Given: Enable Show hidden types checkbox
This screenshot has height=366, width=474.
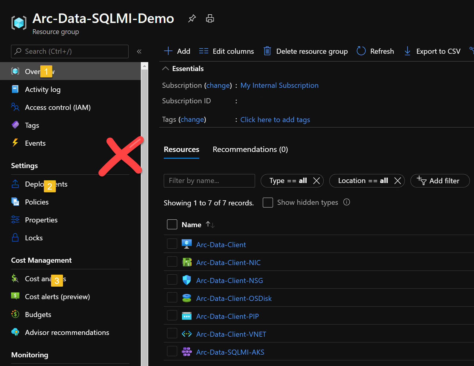Looking at the screenshot, I should pyautogui.click(x=268, y=202).
